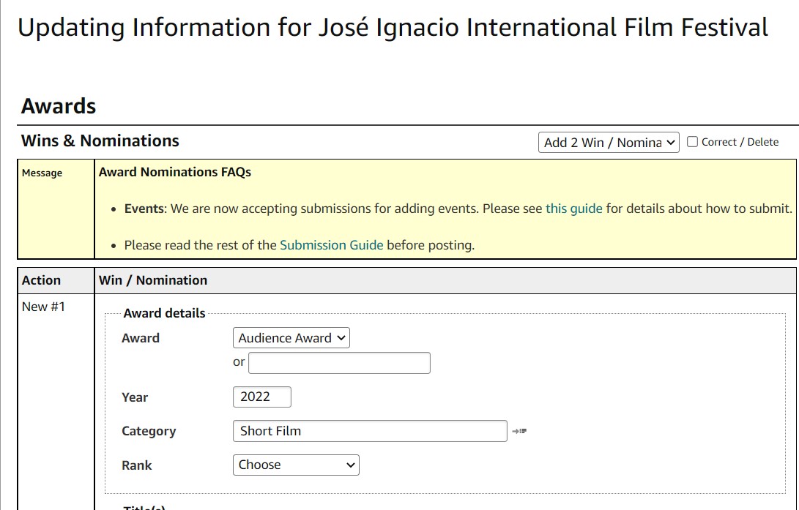Screen dimensions: 799x510
Task: Click the Win / Nomination column header
Action: (153, 280)
